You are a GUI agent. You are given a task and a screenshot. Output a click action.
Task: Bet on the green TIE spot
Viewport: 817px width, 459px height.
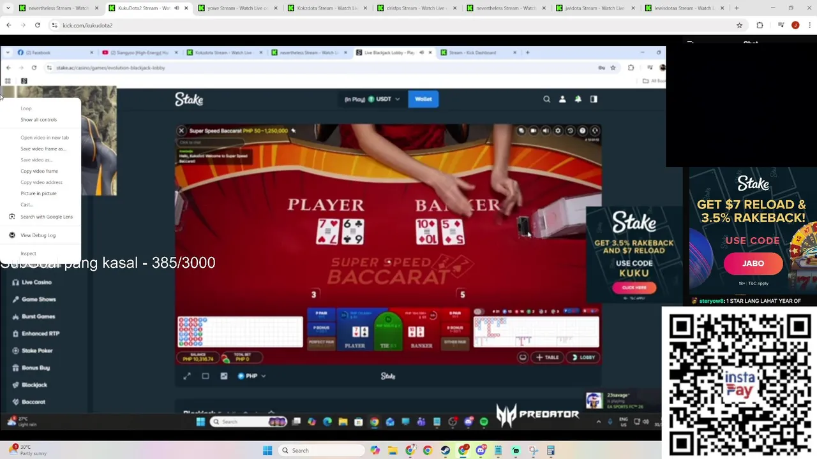389,331
